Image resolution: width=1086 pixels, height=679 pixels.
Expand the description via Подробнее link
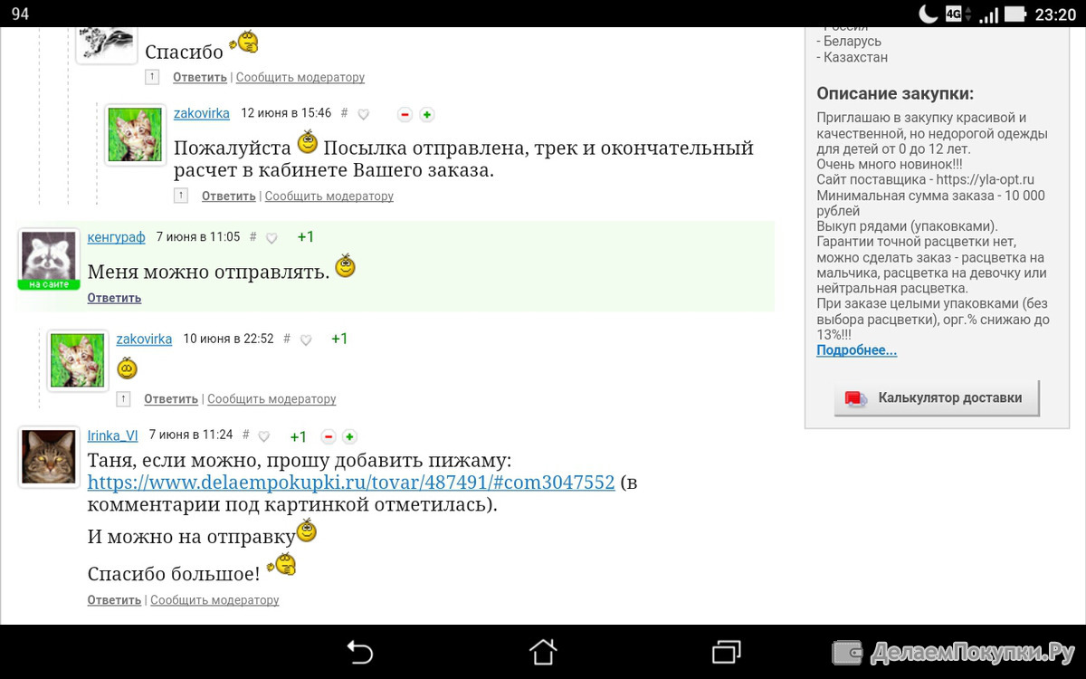(x=856, y=350)
